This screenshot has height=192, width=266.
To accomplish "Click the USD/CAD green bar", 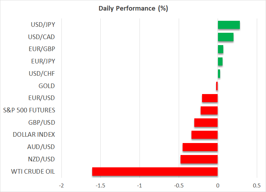I will [x=225, y=37].
